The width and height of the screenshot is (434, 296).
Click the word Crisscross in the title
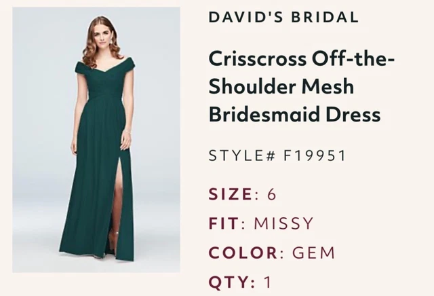(258, 59)
